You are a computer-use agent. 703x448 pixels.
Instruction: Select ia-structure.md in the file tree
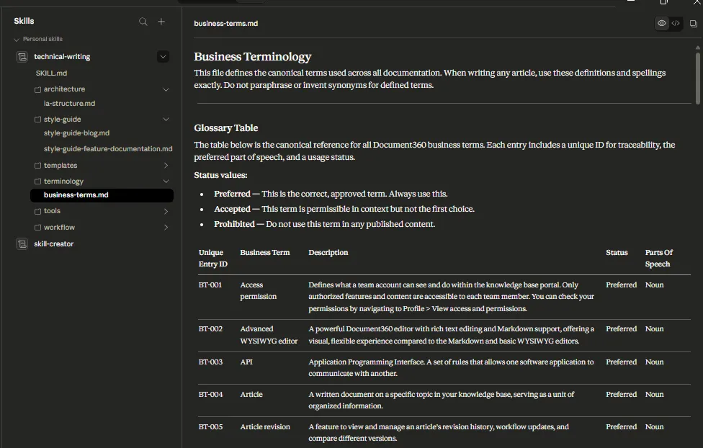[x=69, y=104]
